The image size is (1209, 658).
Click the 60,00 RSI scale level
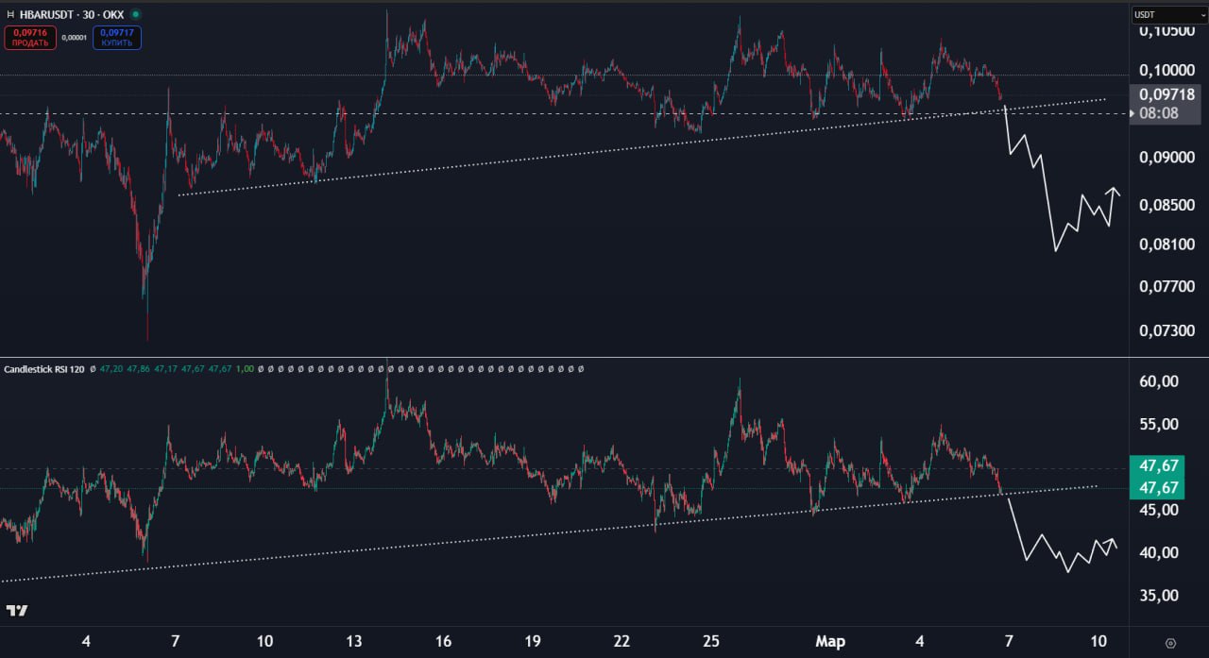(1158, 381)
